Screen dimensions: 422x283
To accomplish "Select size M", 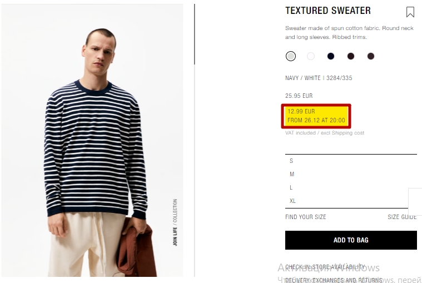I will (x=351, y=174).
